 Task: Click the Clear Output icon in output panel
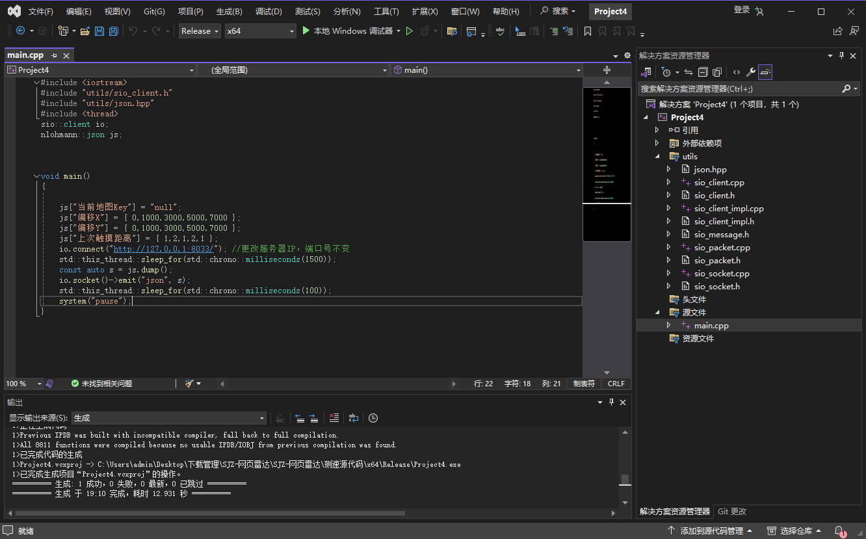point(334,417)
